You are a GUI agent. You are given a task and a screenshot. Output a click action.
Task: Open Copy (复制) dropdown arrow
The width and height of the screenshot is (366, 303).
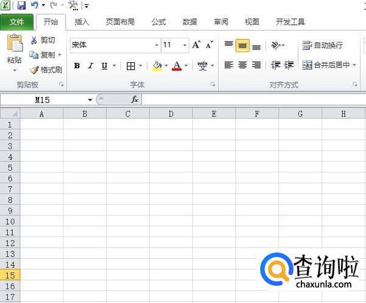click(x=60, y=55)
